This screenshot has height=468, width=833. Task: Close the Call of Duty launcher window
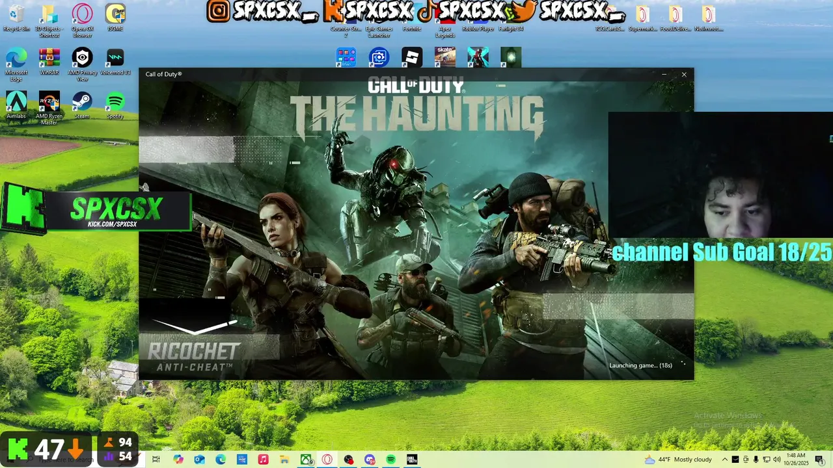coord(684,75)
